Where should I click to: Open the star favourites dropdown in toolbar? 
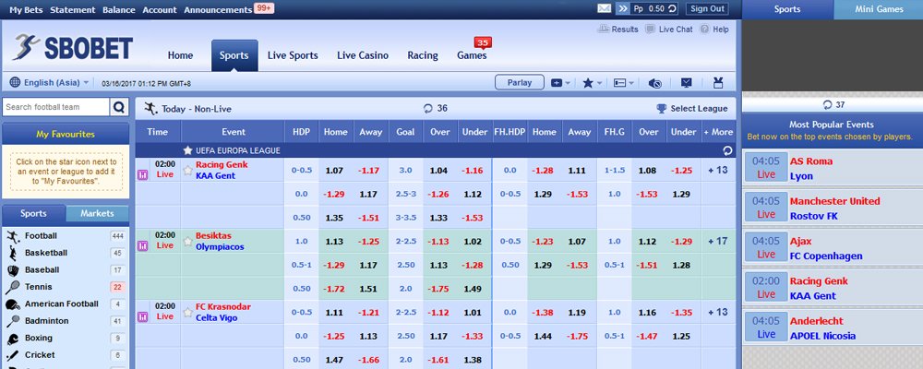point(592,83)
